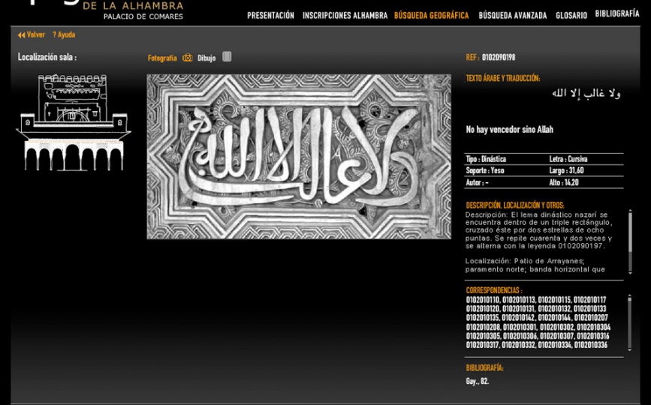
Task: Click the 'Tipo : Dinástica' field
Action: tap(486, 159)
